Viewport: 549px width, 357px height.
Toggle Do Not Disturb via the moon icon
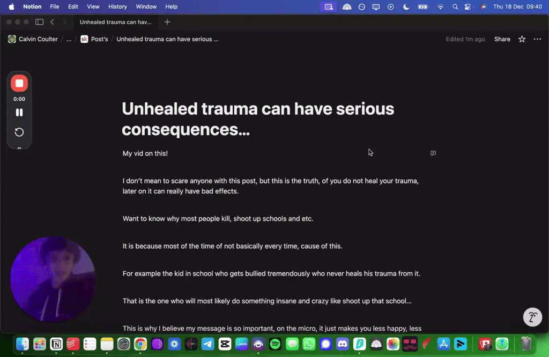point(406,7)
